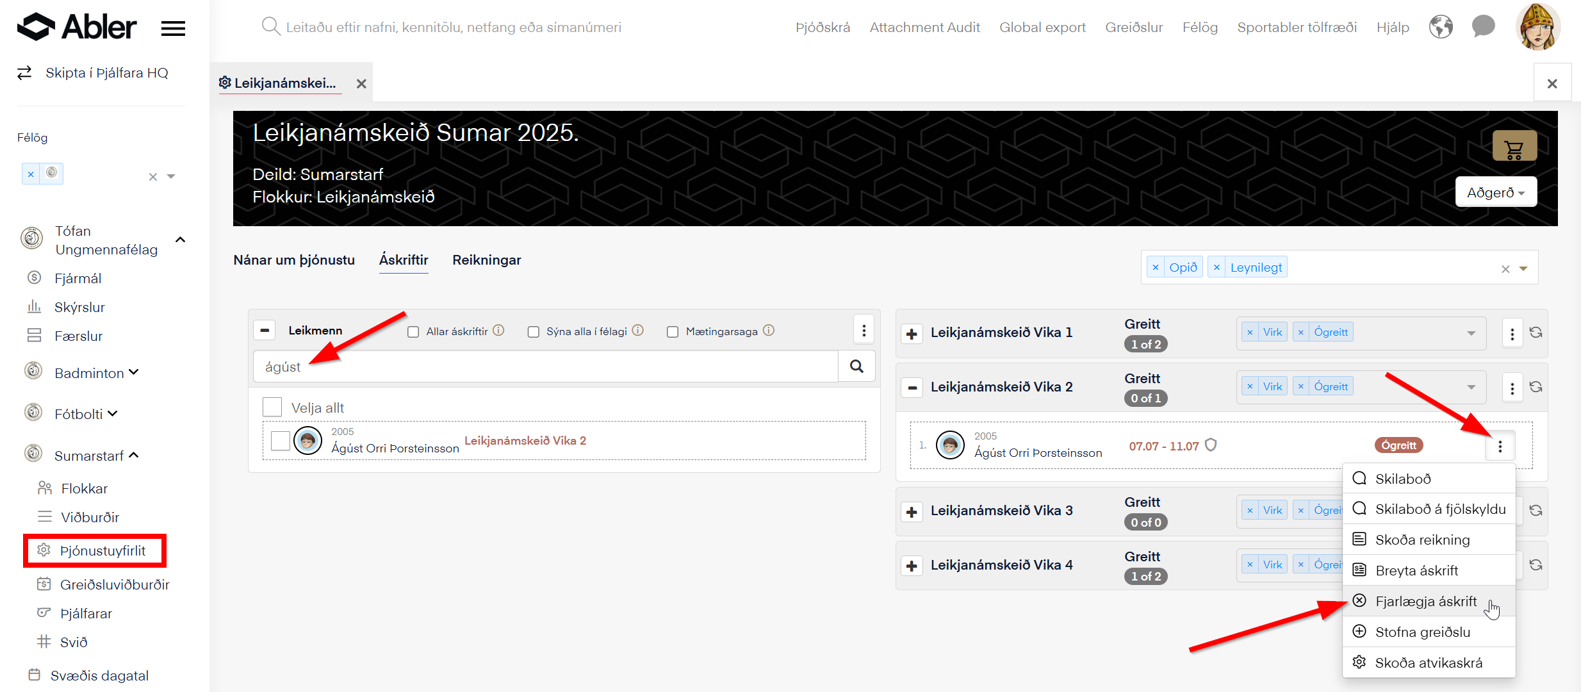Open Þjónustuyfirlit in the sidebar
This screenshot has width=1581, height=692.
click(x=102, y=550)
